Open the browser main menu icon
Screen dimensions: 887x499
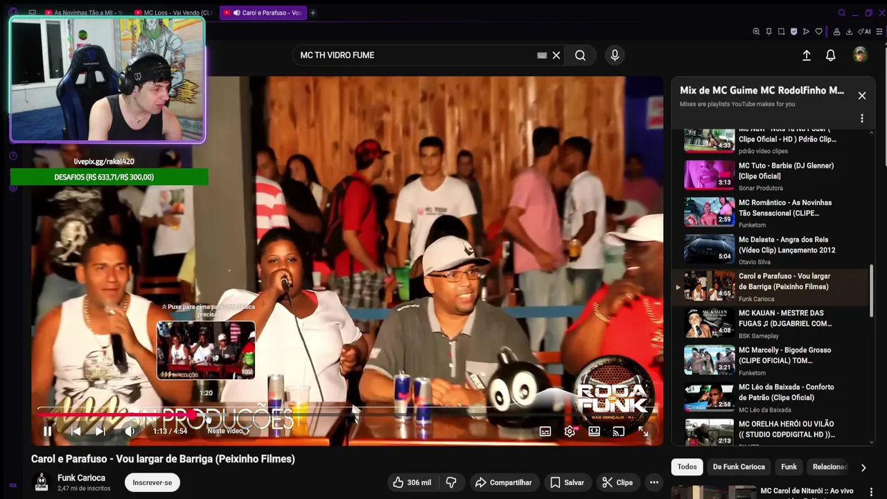[879, 31]
